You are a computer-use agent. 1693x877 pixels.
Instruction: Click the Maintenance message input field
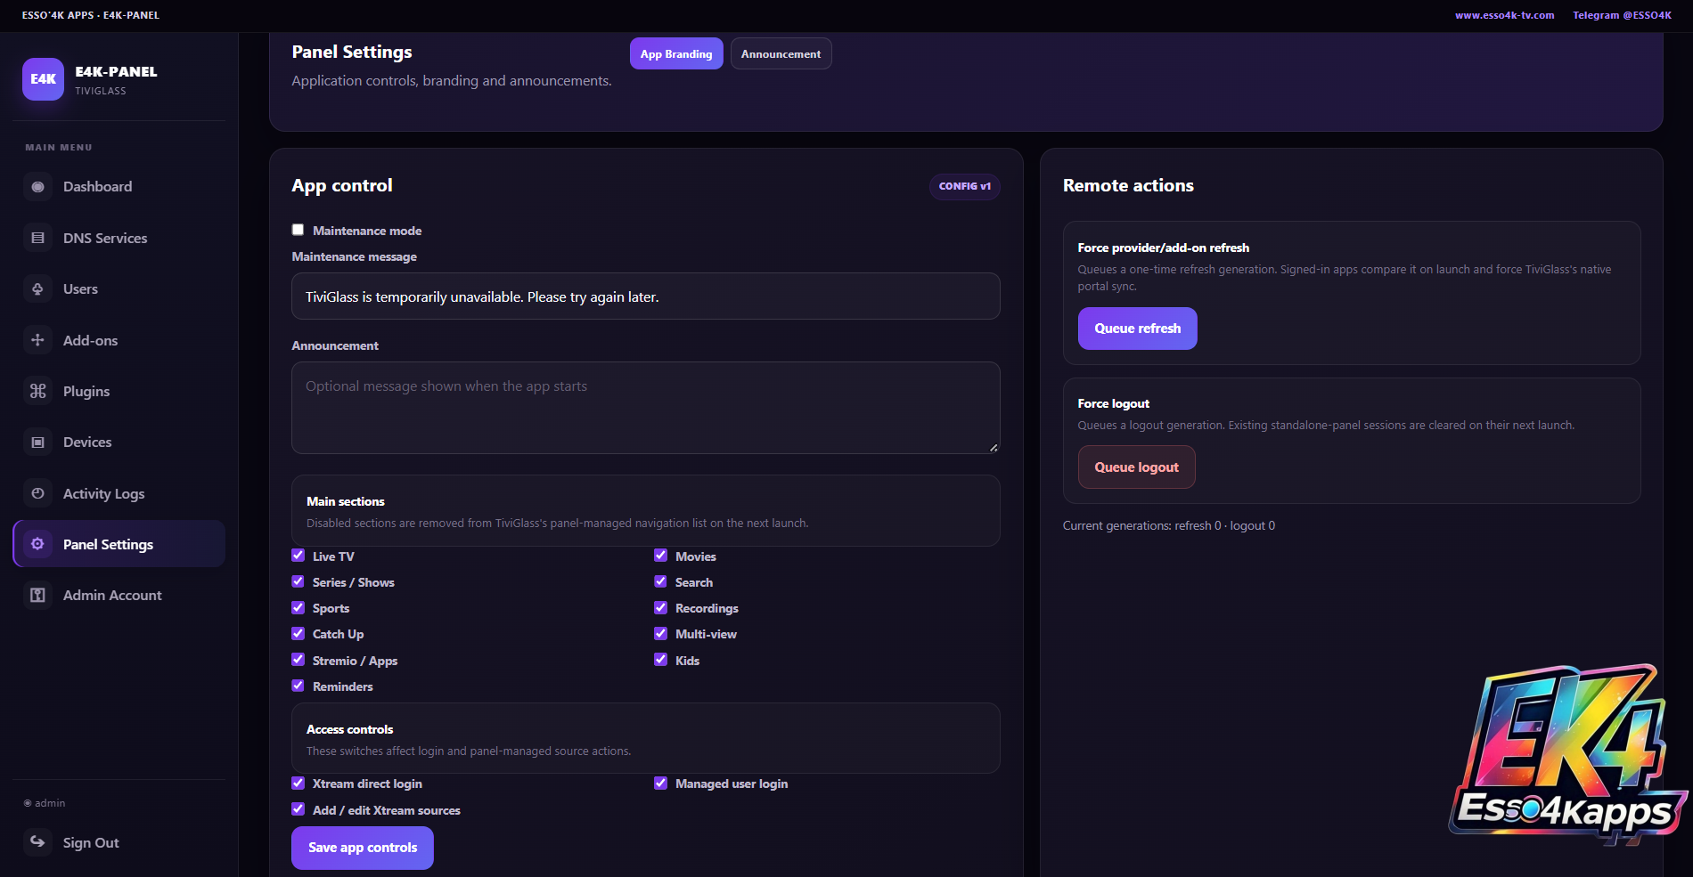tap(646, 296)
